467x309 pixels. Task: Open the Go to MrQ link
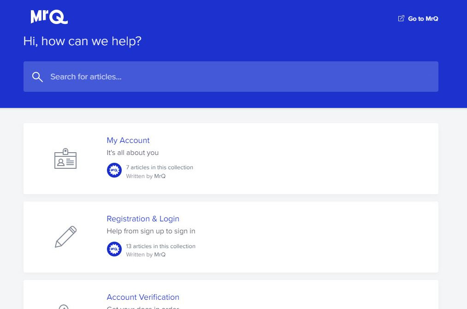(x=418, y=18)
